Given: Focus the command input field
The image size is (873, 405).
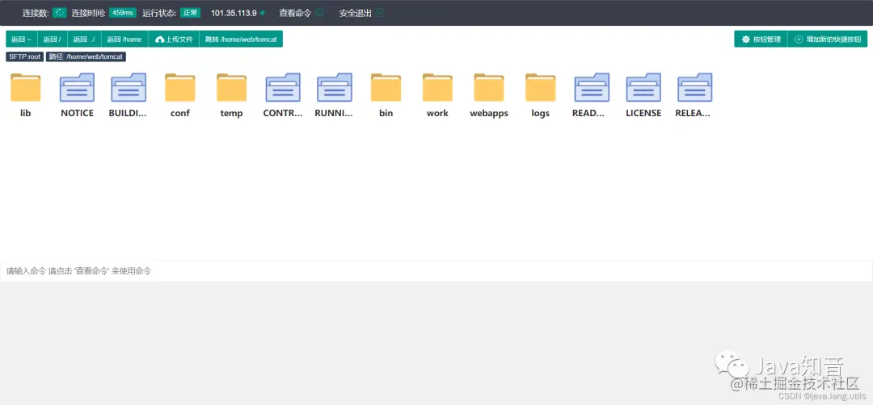Looking at the screenshot, I should pyautogui.click(x=436, y=272).
